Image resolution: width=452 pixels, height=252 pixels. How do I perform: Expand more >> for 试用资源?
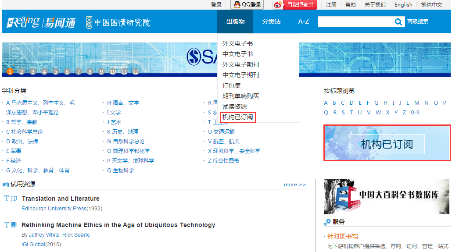coord(294,185)
